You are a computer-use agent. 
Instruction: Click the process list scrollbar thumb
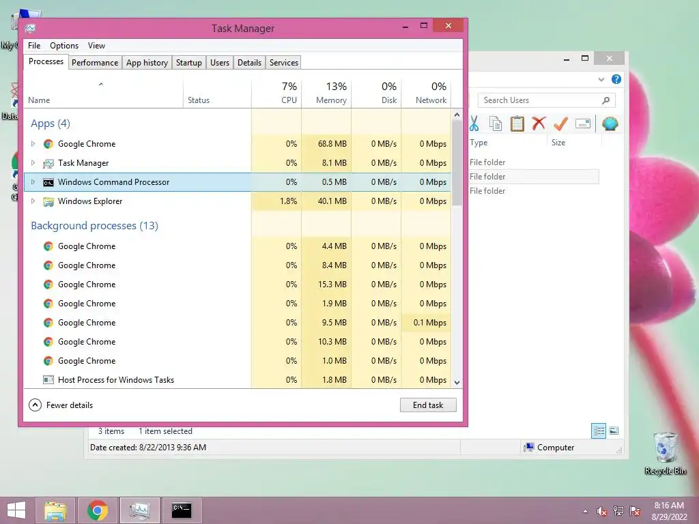click(x=457, y=162)
